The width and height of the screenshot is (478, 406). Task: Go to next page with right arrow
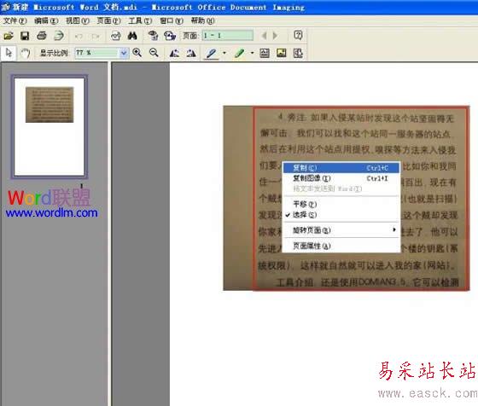point(275,36)
